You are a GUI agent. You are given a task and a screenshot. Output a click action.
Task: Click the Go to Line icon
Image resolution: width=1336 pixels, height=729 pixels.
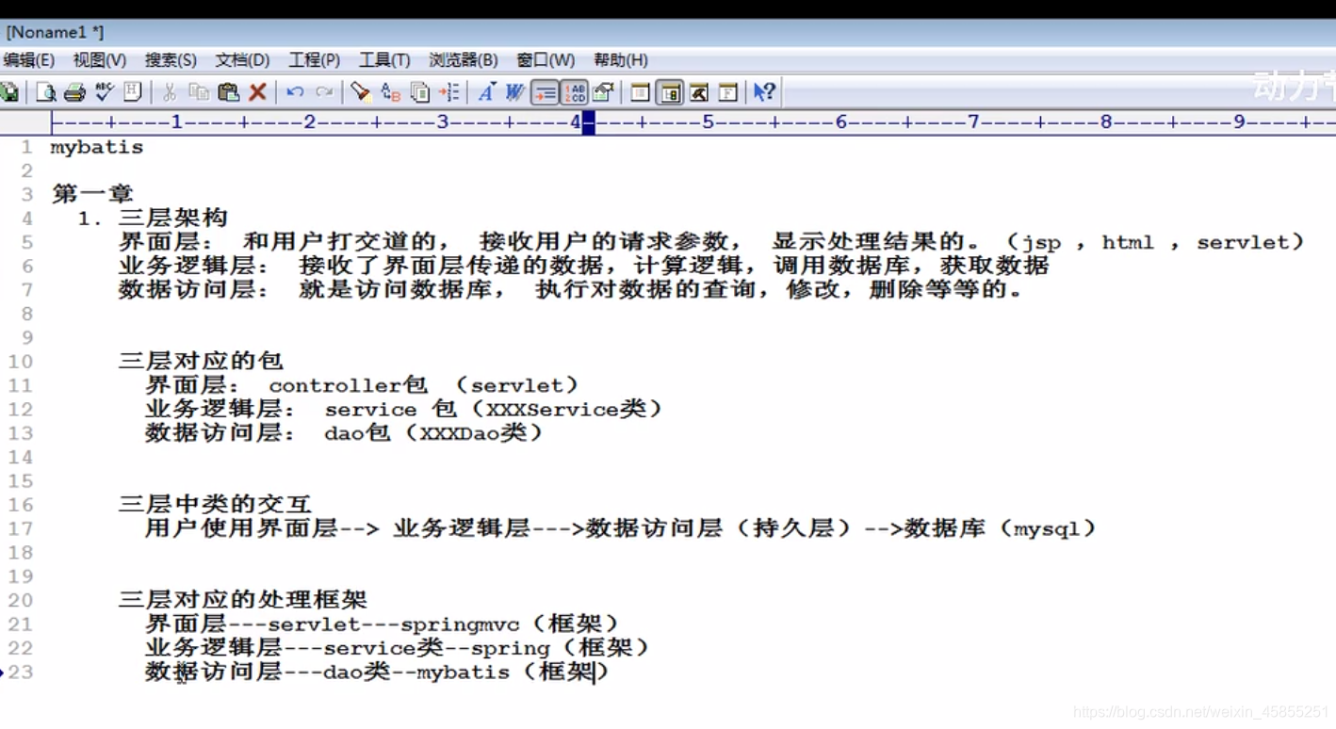(x=448, y=92)
